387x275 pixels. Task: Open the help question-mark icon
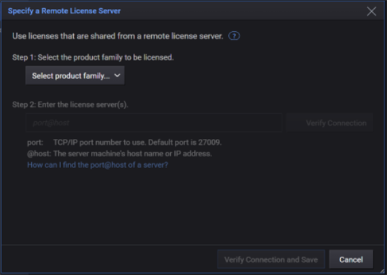point(234,36)
